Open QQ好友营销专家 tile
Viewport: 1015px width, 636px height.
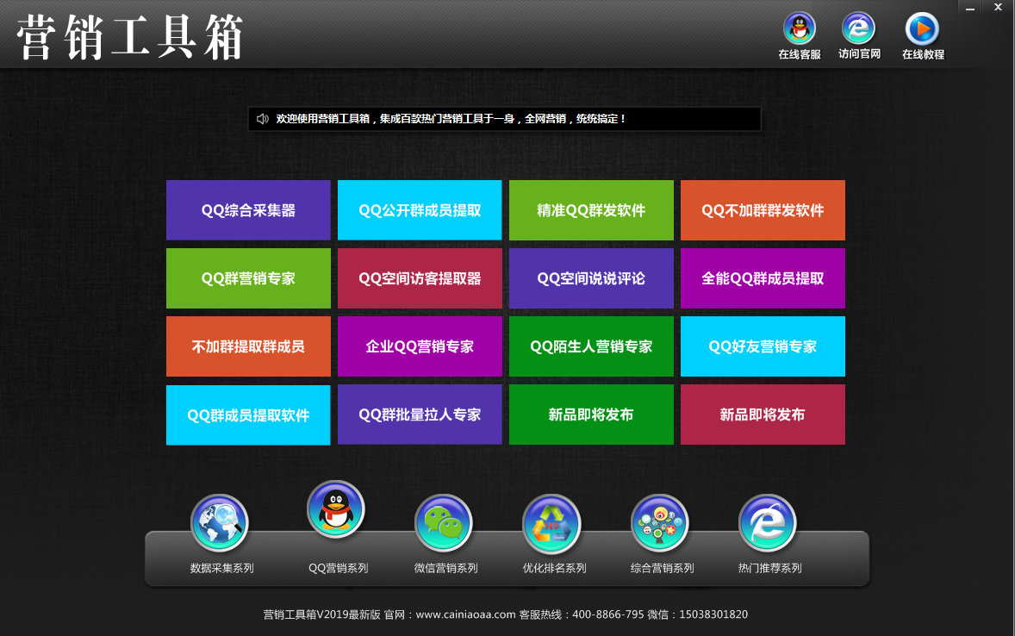tap(763, 346)
